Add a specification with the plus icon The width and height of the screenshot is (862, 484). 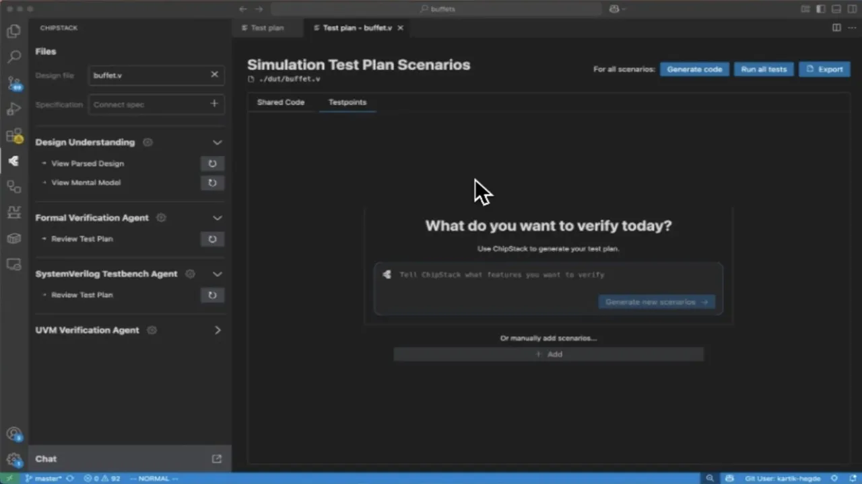214,104
